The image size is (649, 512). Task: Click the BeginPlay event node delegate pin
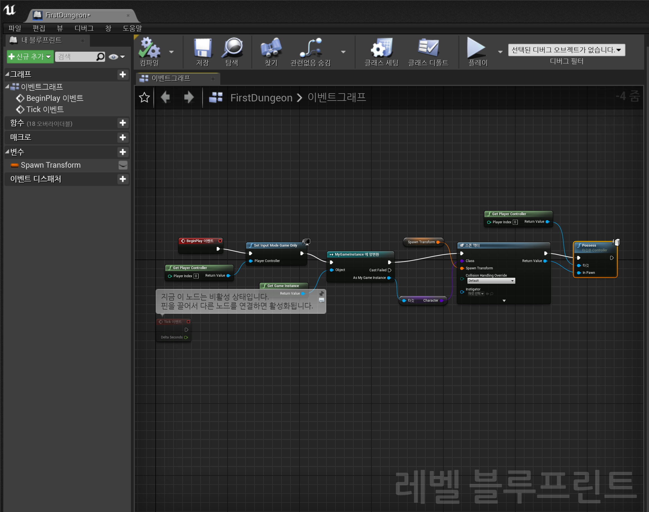[220, 241]
